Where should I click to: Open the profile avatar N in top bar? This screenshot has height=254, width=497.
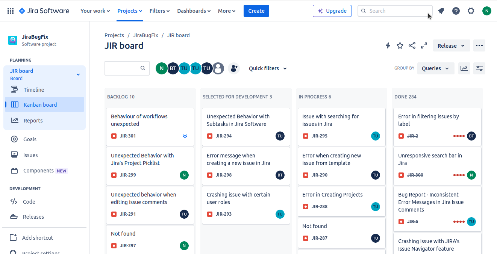click(x=487, y=11)
